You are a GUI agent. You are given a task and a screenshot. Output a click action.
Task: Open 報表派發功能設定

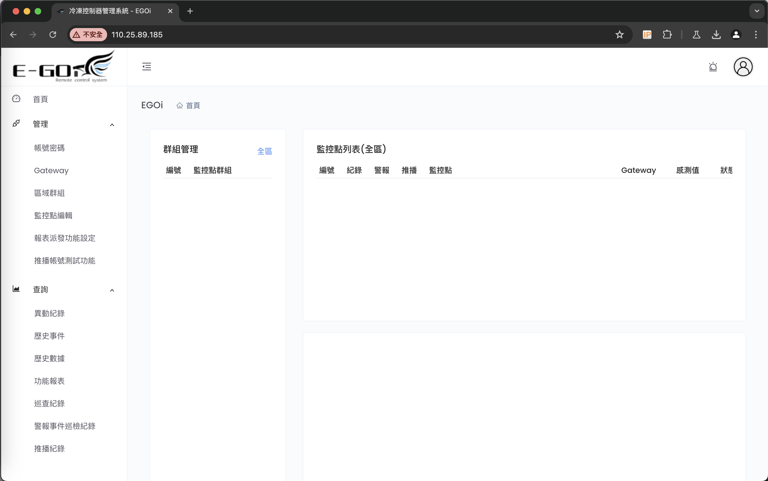point(65,238)
